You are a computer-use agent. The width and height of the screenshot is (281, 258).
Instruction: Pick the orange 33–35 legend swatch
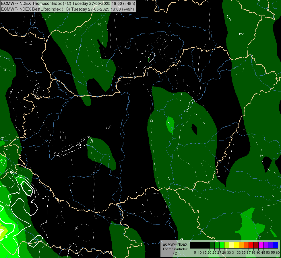pos(241,245)
